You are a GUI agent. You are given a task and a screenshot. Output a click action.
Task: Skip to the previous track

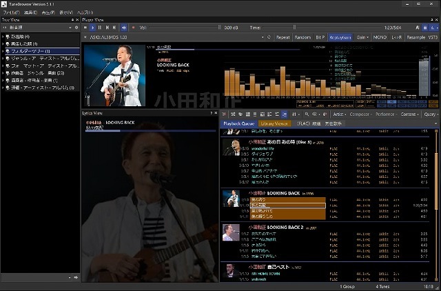pyautogui.click(x=107, y=28)
